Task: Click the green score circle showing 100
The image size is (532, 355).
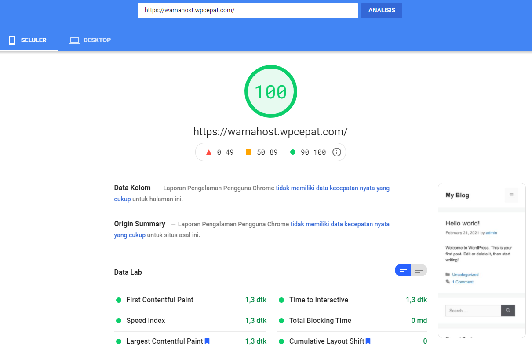Action: click(270, 91)
